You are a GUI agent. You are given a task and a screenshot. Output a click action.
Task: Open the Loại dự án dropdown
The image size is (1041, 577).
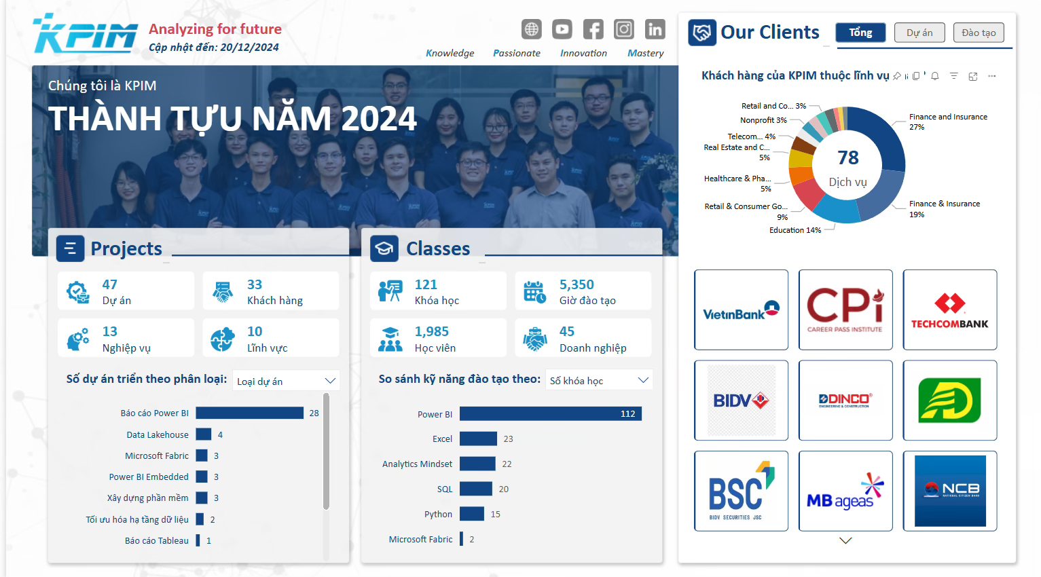[286, 381]
